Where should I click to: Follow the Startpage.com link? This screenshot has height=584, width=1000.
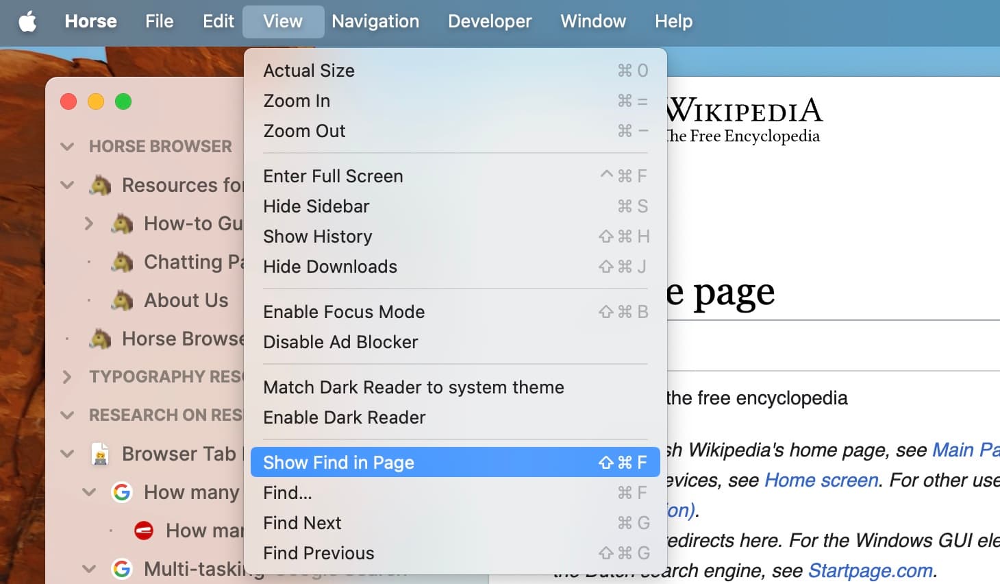pos(871,570)
